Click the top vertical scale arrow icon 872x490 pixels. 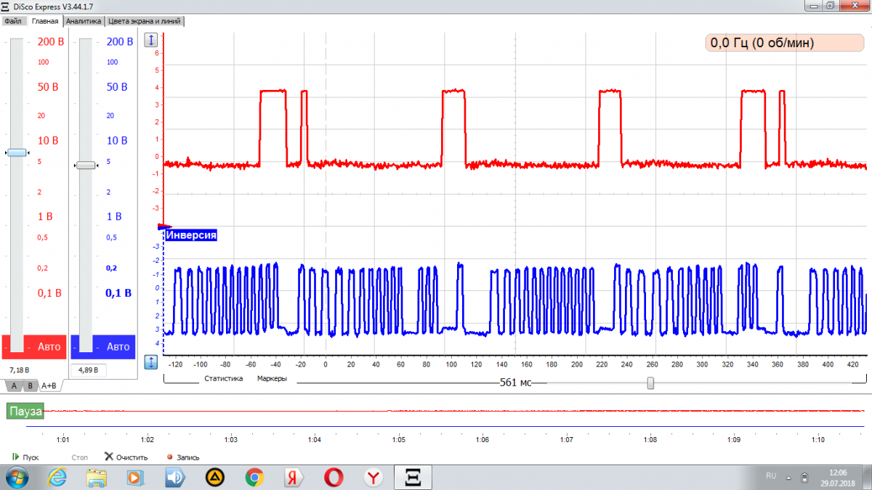(151, 40)
